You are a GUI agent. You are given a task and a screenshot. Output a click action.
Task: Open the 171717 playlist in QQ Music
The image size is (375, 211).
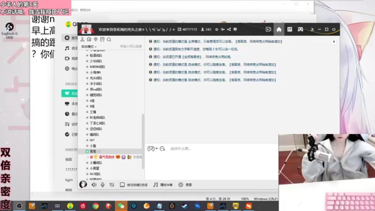pyautogui.click(x=71, y=170)
